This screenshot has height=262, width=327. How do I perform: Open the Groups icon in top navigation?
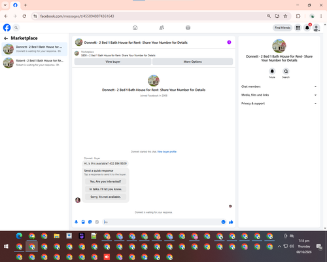pyautogui.click(x=188, y=28)
